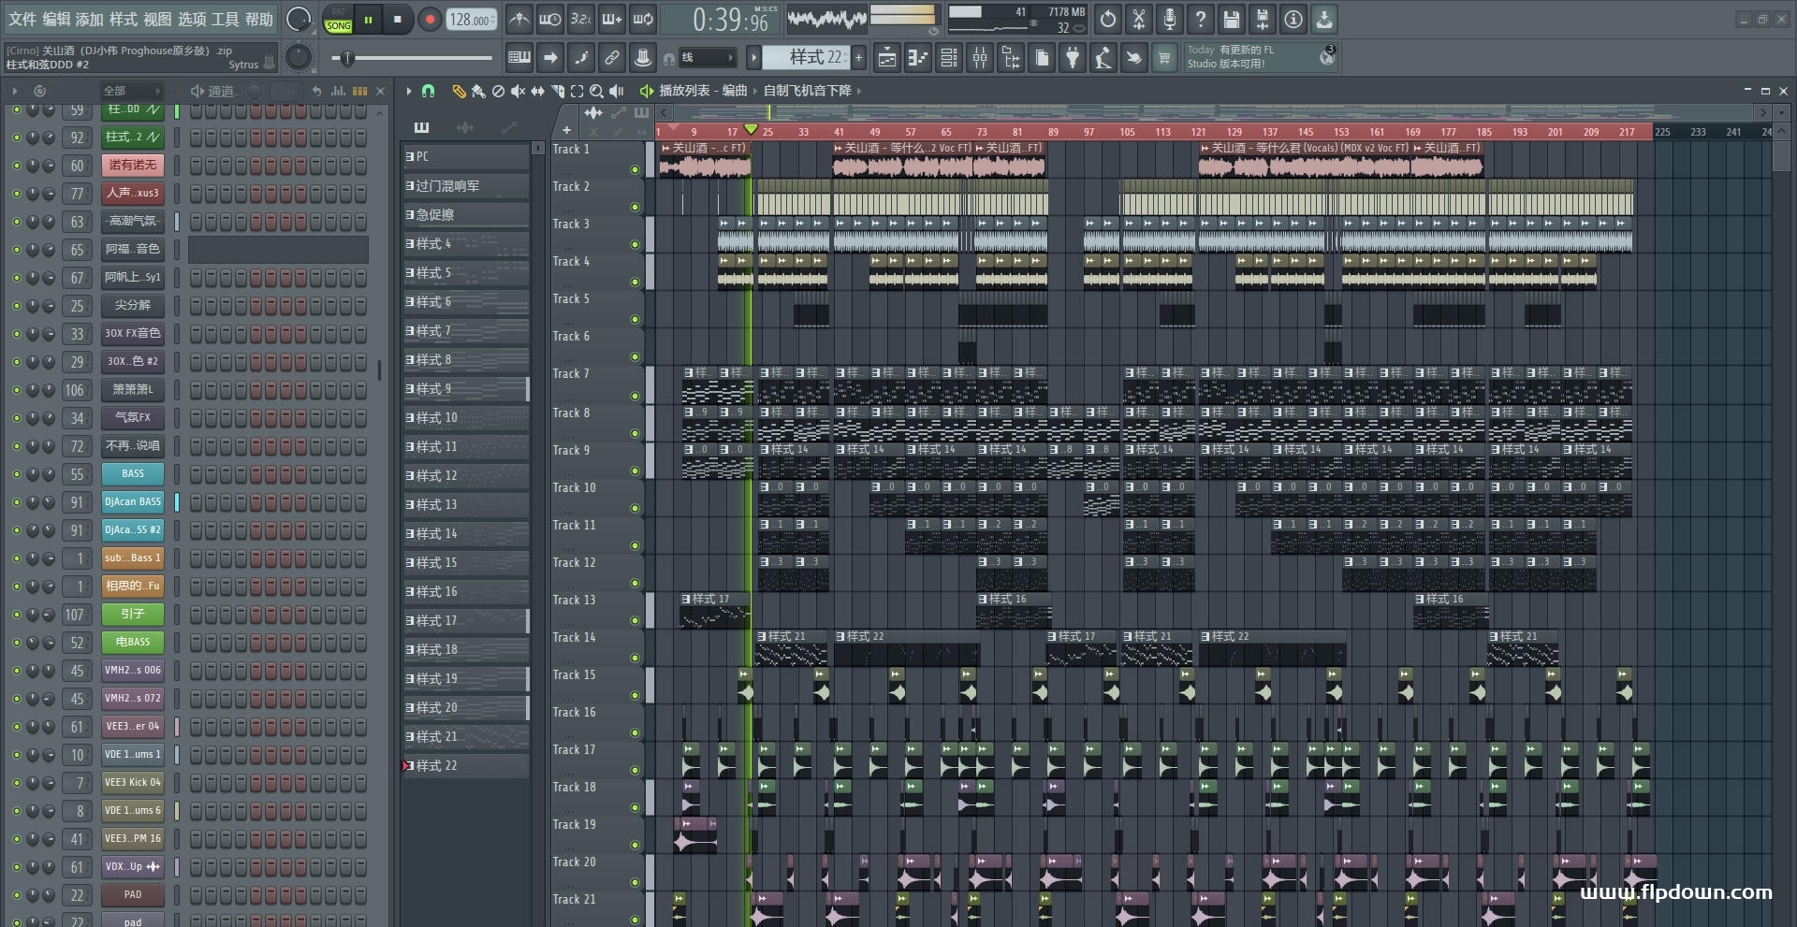Open the piano roll icon

point(918,58)
